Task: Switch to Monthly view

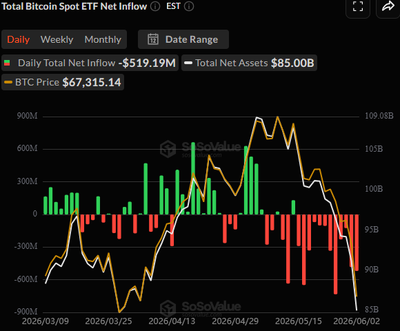Action: pos(103,39)
